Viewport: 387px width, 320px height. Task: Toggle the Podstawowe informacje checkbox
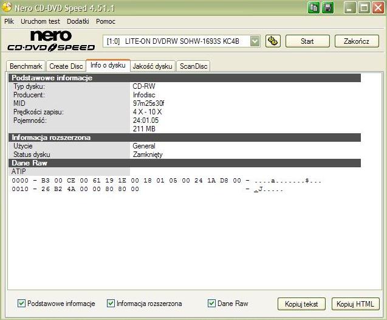pyautogui.click(x=21, y=303)
